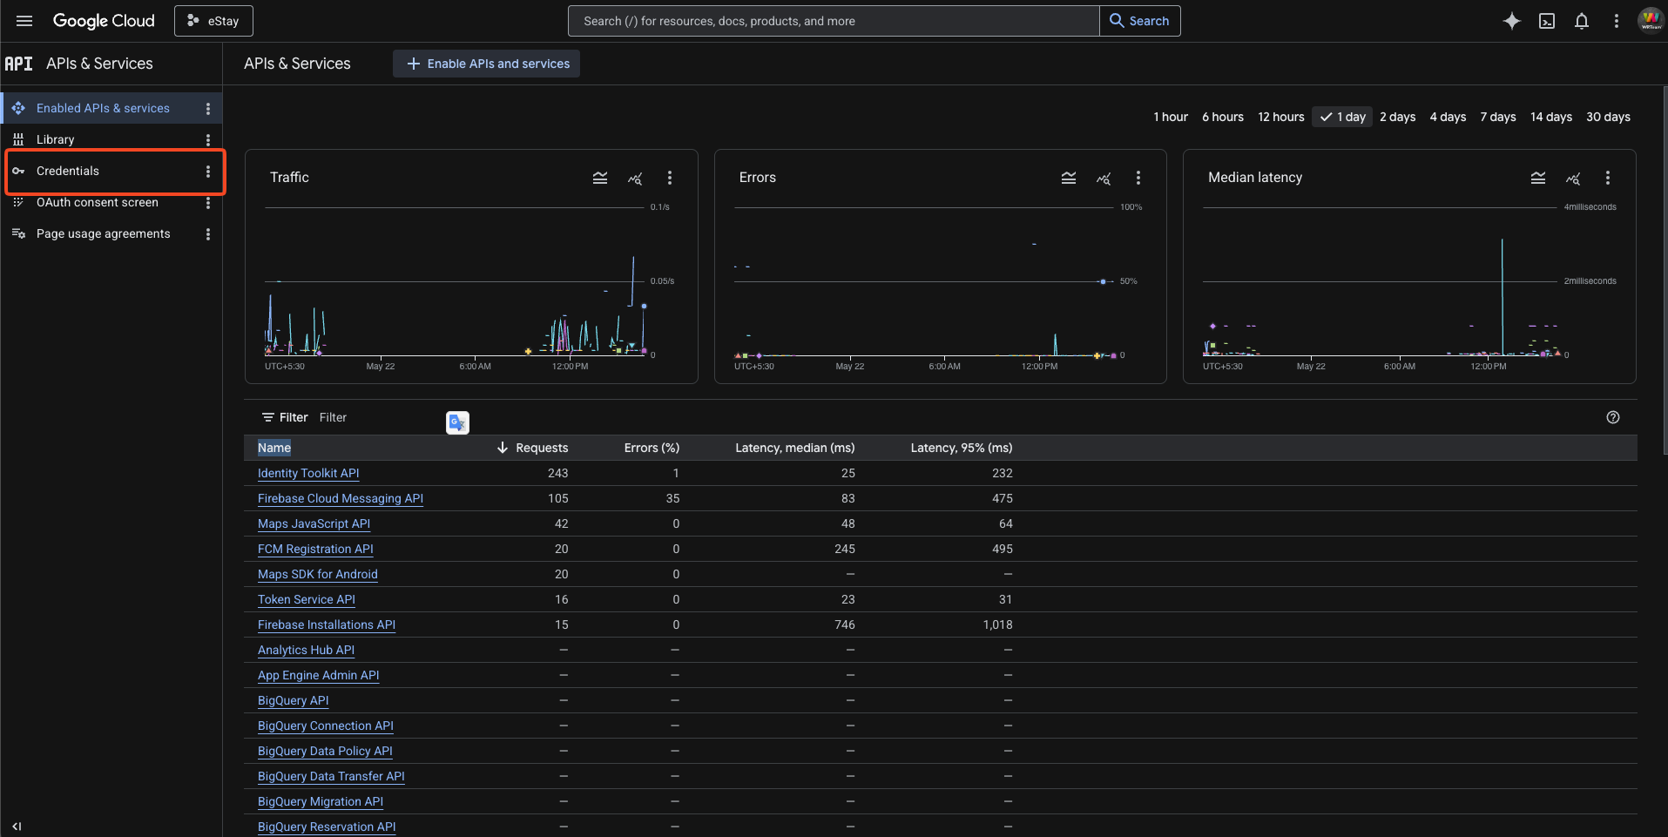The height and width of the screenshot is (837, 1668).
Task: Open table help question mark icon
Action: (x=1613, y=417)
